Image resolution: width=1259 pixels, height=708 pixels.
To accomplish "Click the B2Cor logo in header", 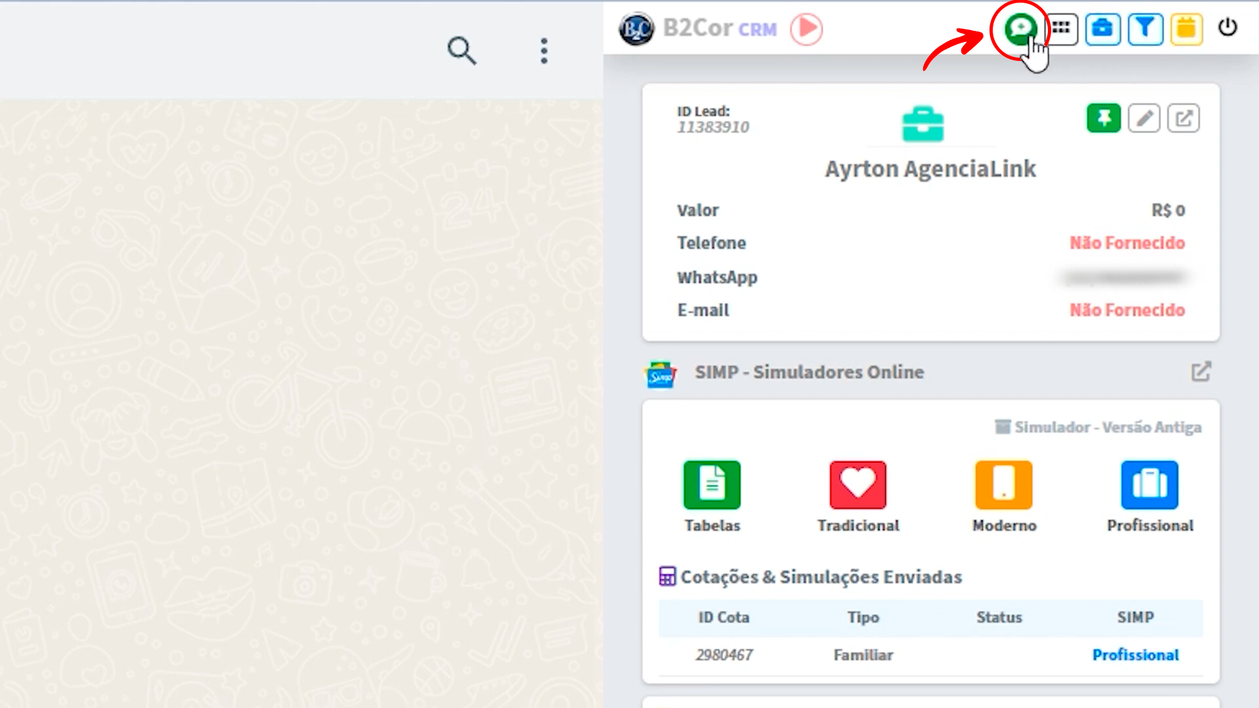I will [x=636, y=29].
